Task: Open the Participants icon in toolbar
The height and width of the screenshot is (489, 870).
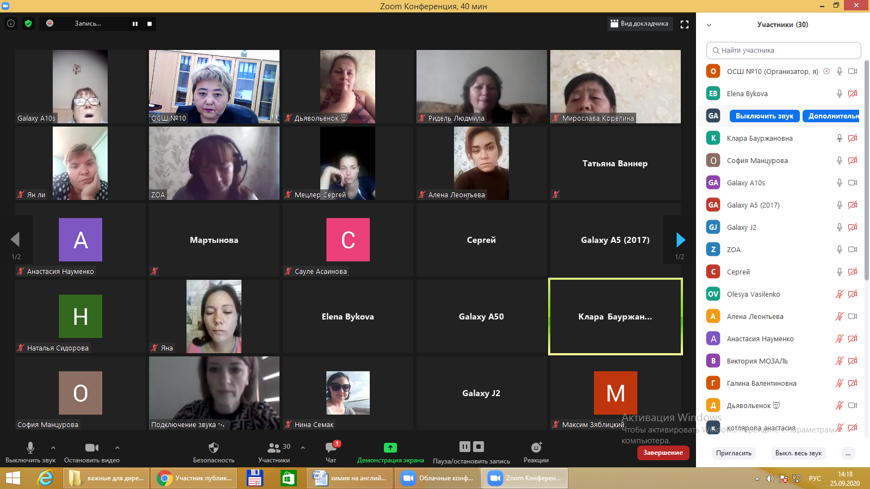Action: (274, 448)
